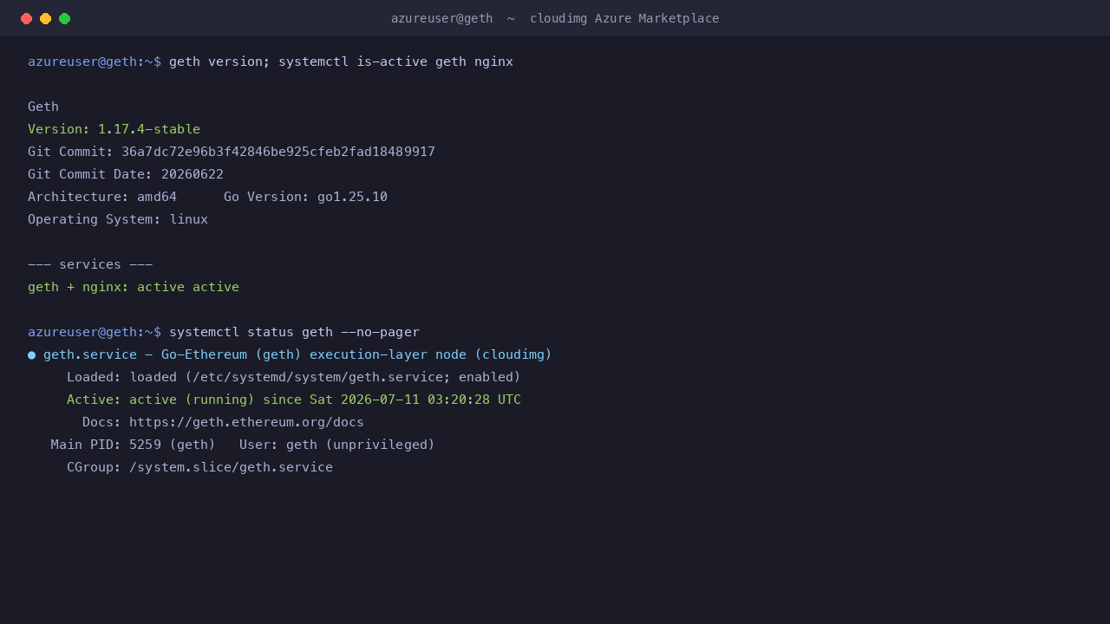The image size is (1110, 624).
Task: Click the command 'systemctl status geth --no-pager'
Action: [x=294, y=332]
